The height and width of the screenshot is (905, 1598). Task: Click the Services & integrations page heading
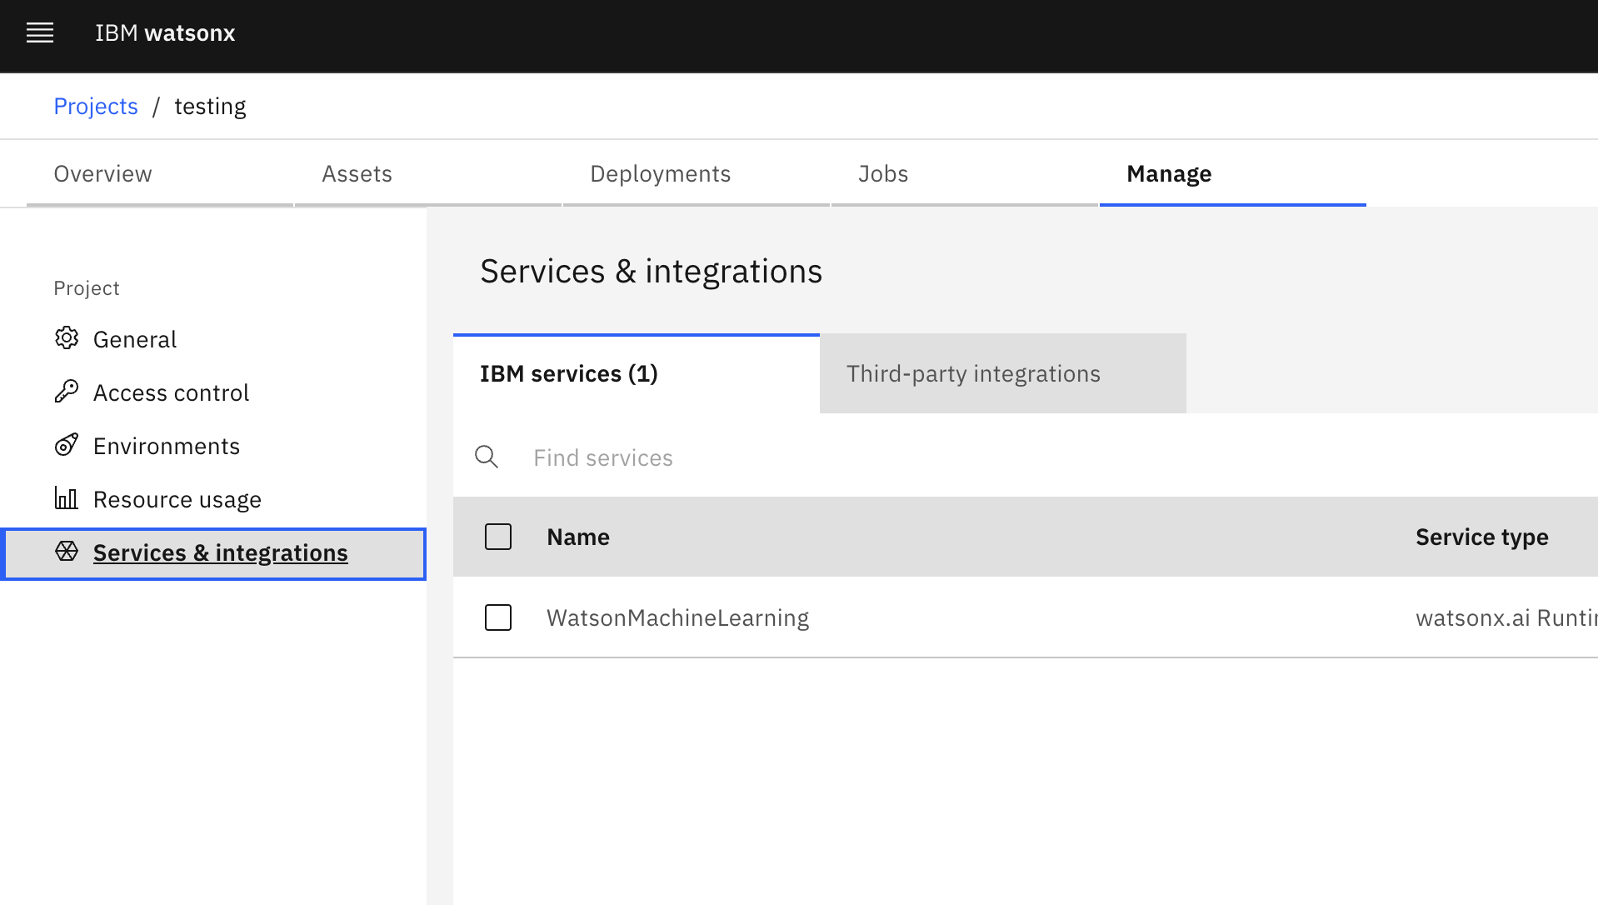pos(652,272)
